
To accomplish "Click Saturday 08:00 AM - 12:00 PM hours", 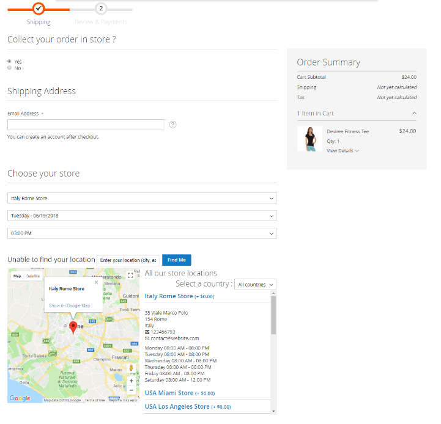I will [x=177, y=380].
